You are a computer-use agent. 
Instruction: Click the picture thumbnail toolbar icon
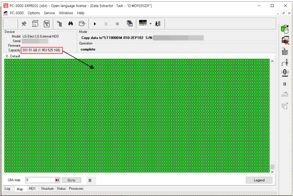click(143, 23)
